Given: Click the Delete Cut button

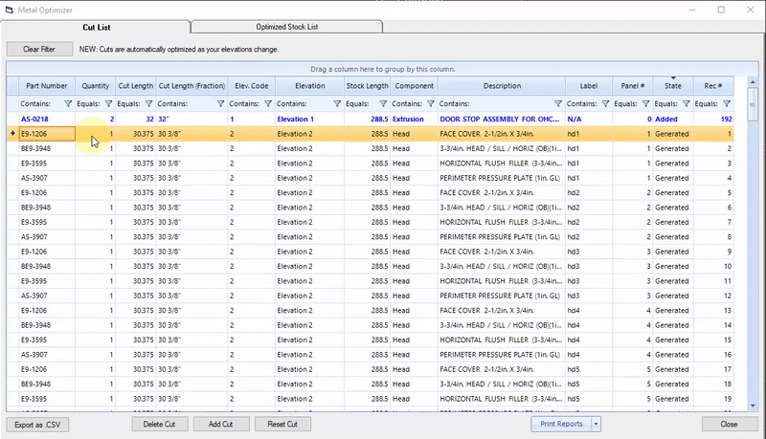Looking at the screenshot, I should point(159,424).
